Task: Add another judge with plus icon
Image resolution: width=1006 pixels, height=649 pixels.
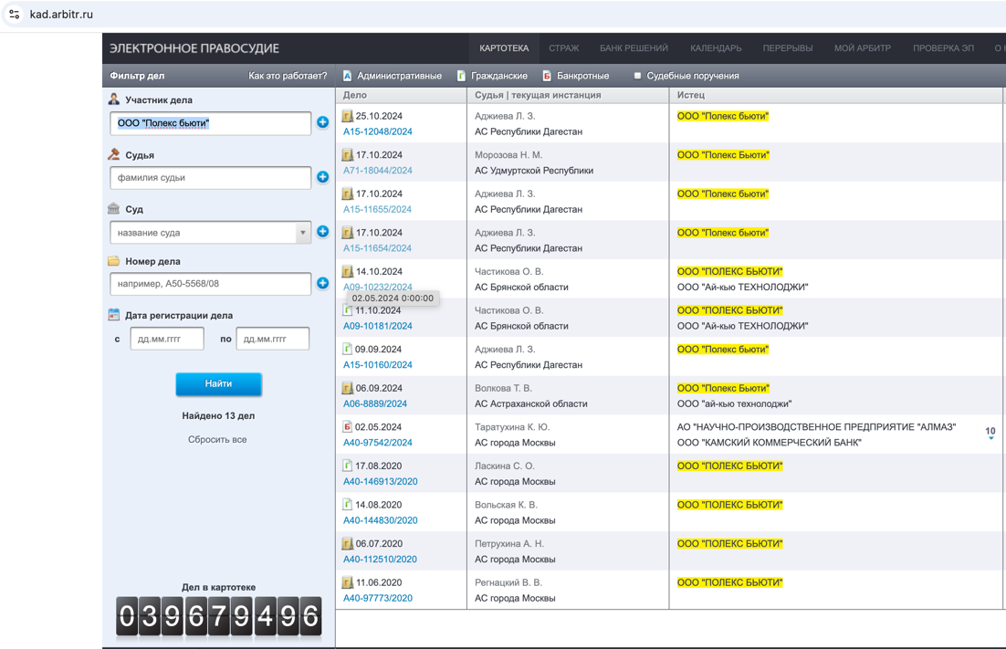Action: pyautogui.click(x=323, y=176)
